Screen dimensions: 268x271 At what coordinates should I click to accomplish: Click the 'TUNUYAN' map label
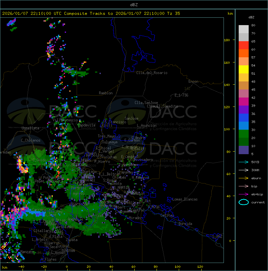(68, 251)
